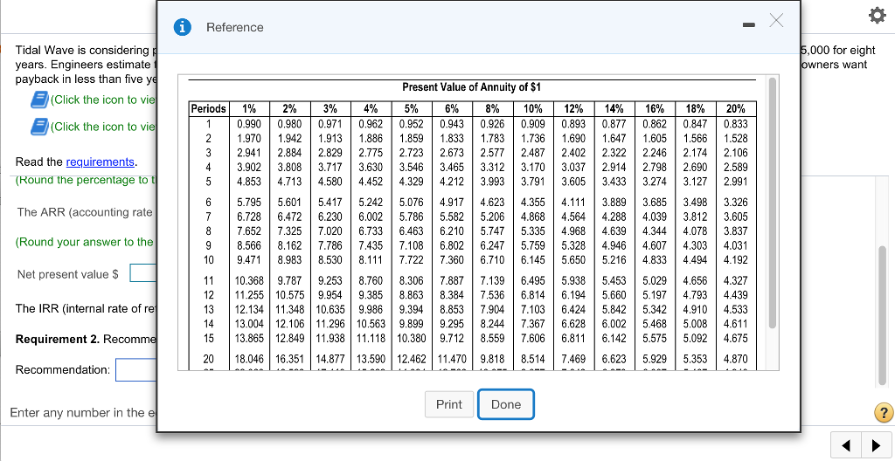Minimize the Reference dialog
The height and width of the screenshot is (461, 895).
point(748,25)
